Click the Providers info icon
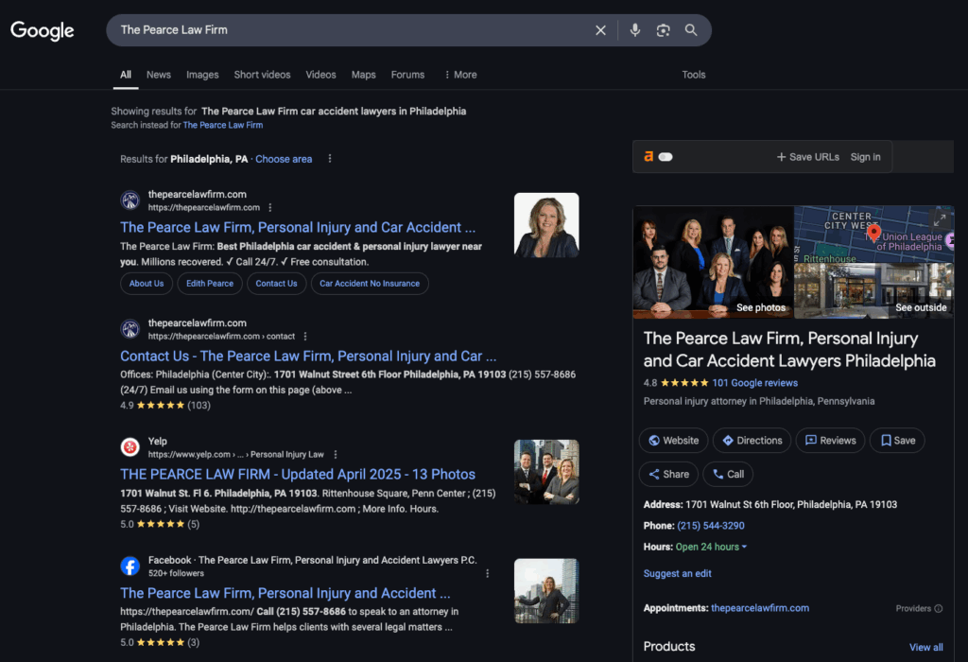Screen dimensions: 968x662 (x=939, y=608)
